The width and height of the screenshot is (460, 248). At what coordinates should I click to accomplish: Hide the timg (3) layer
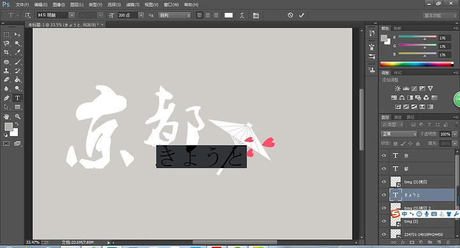coord(384,221)
